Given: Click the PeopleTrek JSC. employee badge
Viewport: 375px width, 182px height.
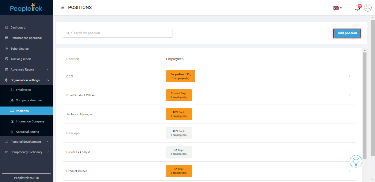Looking at the screenshot, I should pos(180,76).
